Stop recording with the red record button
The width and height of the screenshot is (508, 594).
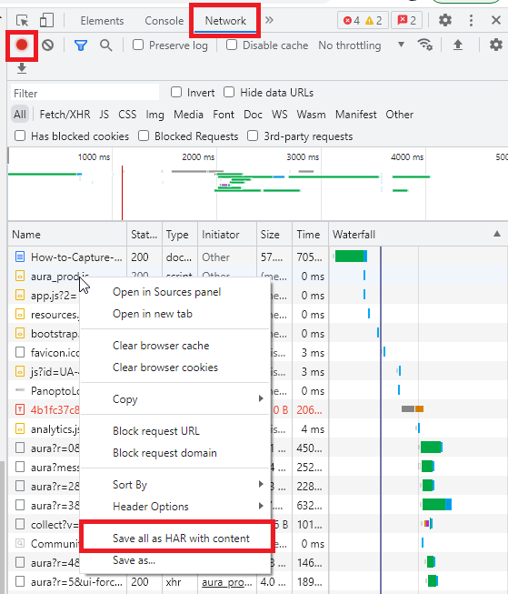click(22, 45)
